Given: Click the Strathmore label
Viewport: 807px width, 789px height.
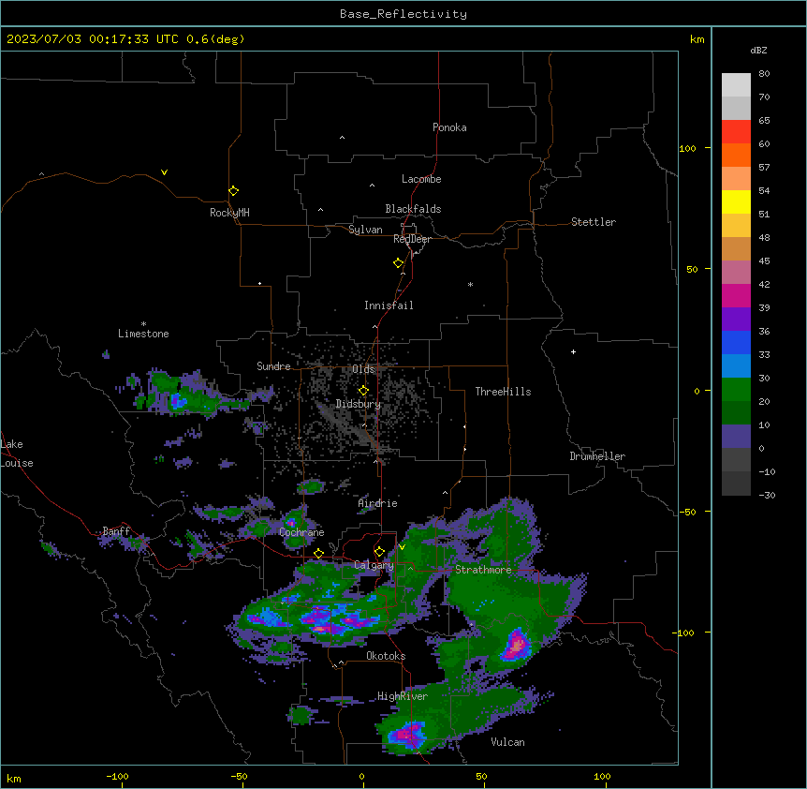Looking at the screenshot, I should [x=483, y=570].
